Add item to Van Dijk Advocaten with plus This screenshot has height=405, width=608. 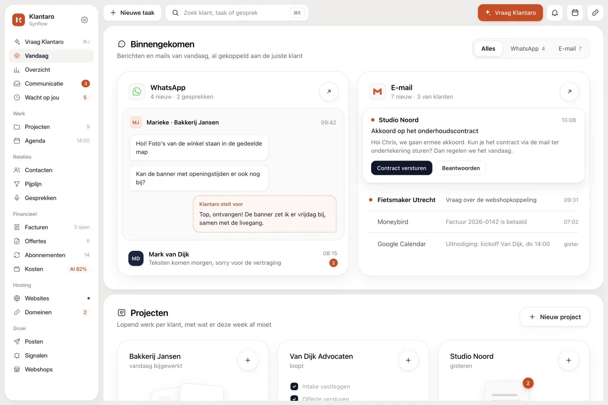pos(408,360)
